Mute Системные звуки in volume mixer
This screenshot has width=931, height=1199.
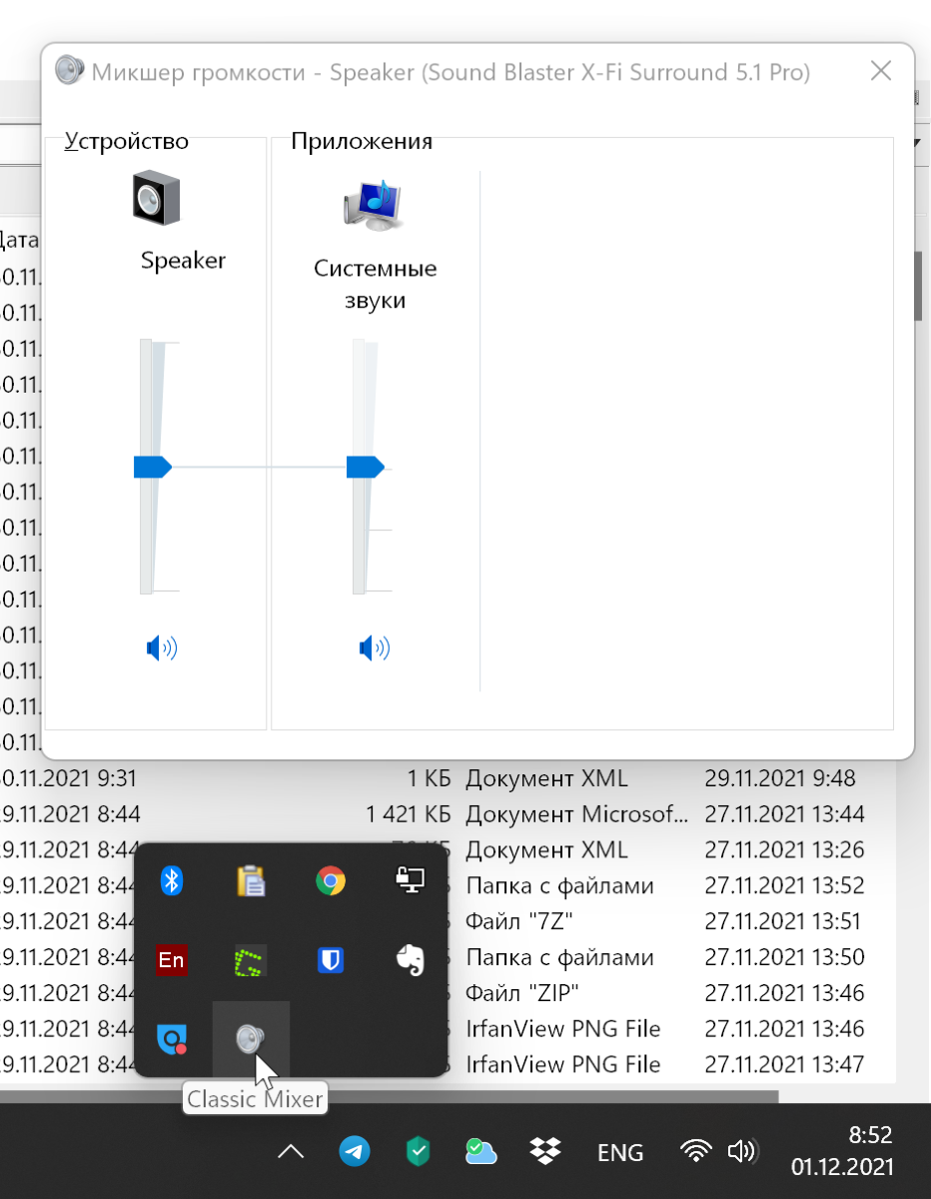374,648
